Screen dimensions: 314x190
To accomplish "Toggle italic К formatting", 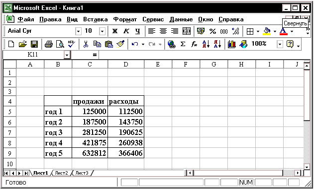I will tap(126, 31).
